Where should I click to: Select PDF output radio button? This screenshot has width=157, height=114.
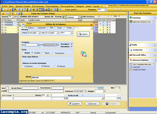click(x=48, y=28)
